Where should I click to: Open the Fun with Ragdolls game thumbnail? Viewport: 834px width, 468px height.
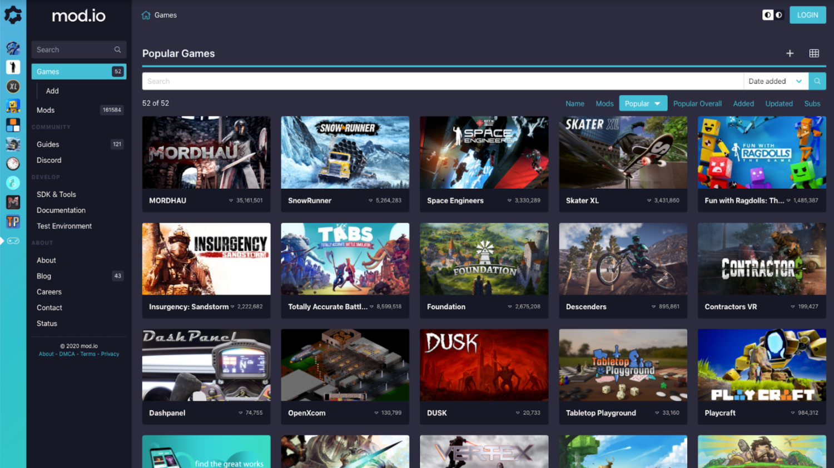point(762,153)
